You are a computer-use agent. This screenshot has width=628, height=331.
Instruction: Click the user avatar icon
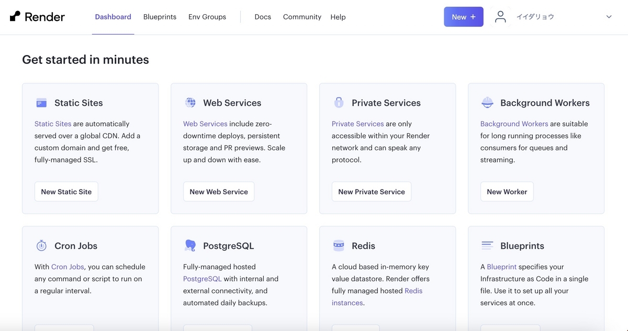click(x=500, y=17)
